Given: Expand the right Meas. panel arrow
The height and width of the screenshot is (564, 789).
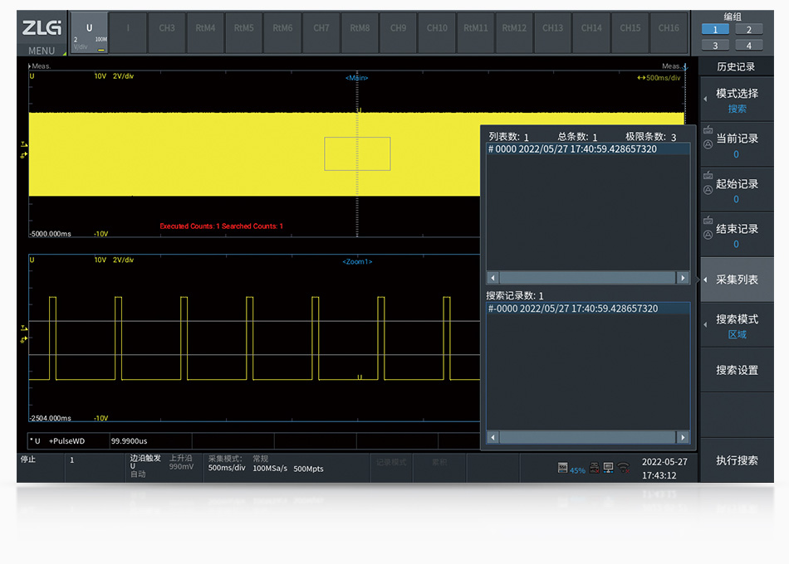Looking at the screenshot, I should (x=685, y=66).
